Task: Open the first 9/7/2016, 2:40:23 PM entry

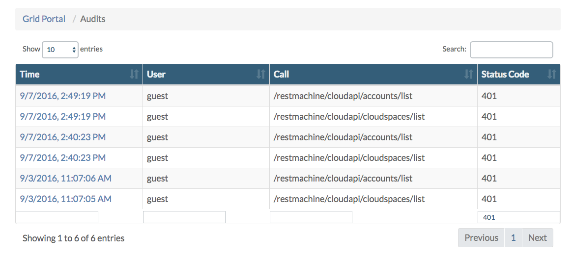Action: [62, 137]
